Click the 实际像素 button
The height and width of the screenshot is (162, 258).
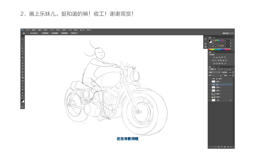point(45,33)
